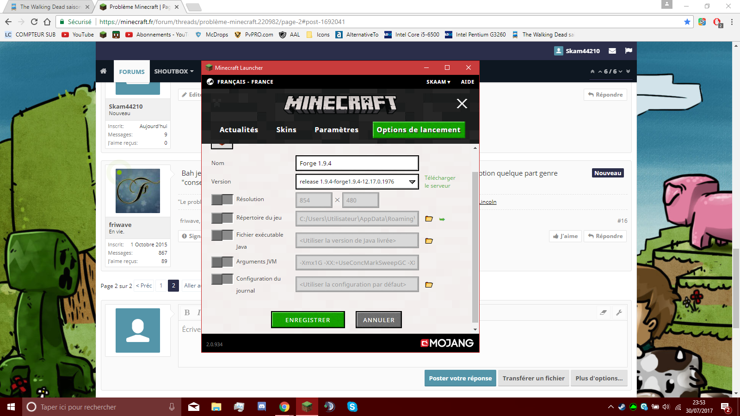Open forum alerts flag icon
Viewport: 740px width, 416px height.
click(629, 51)
